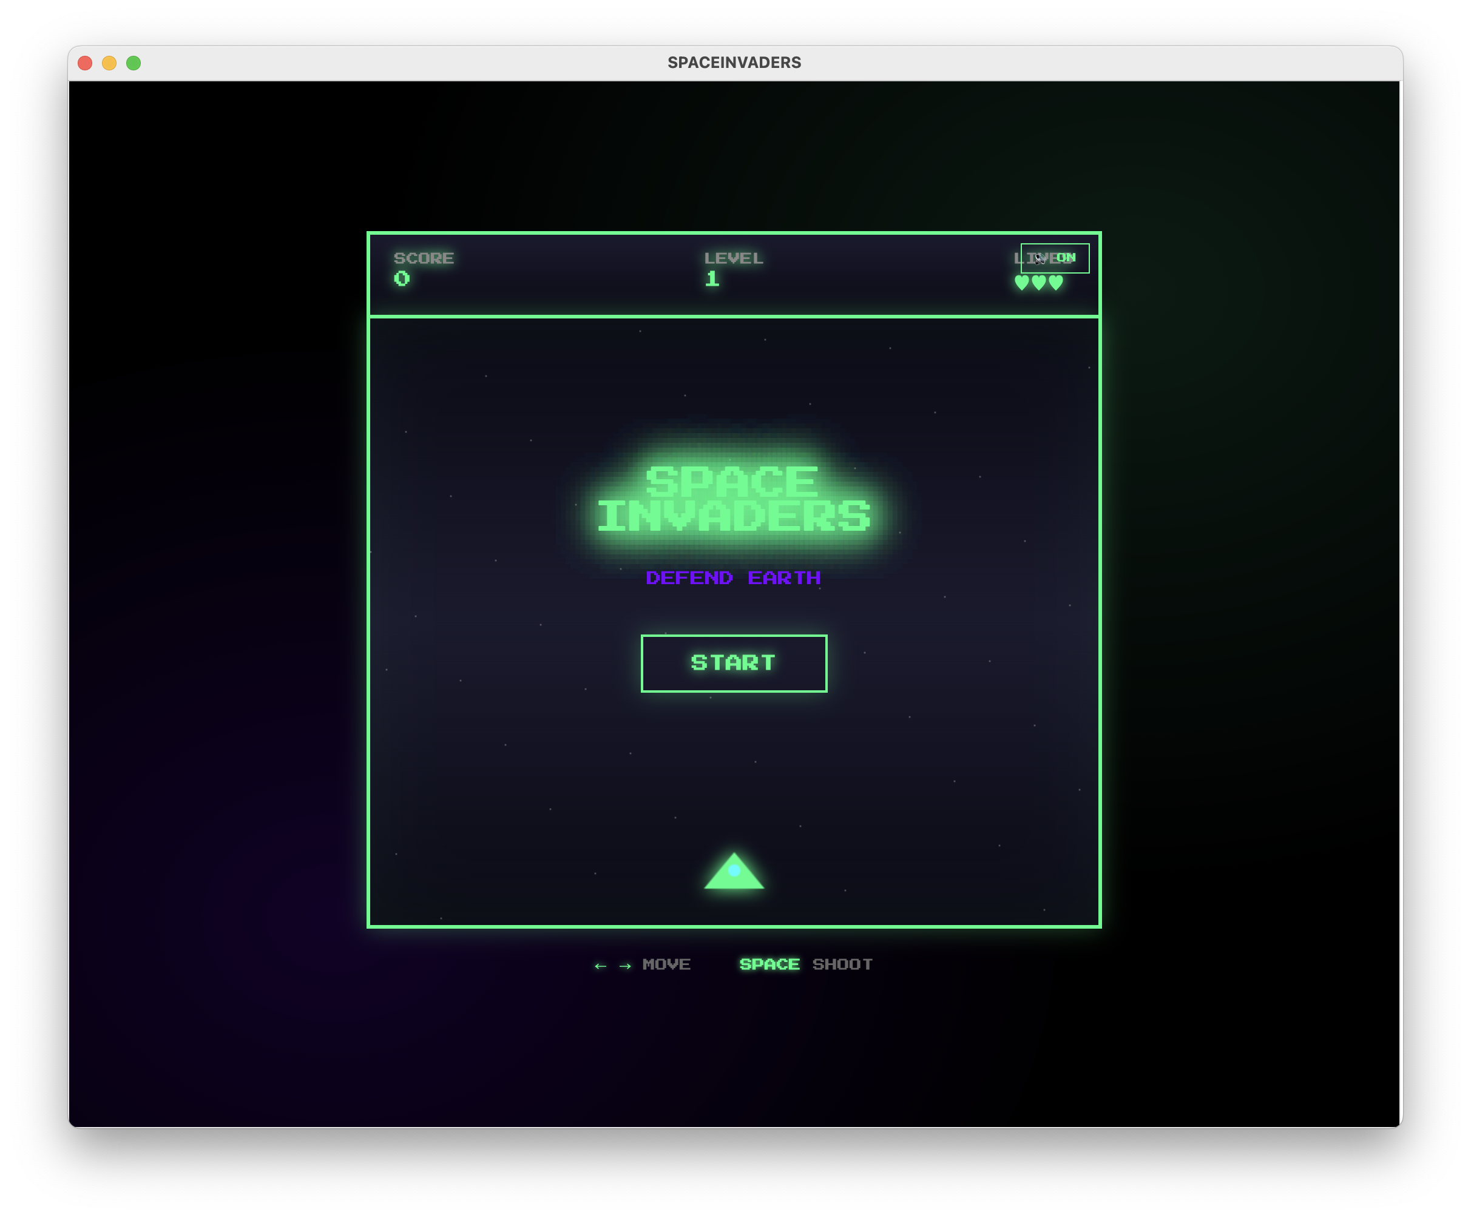
Task: Click the SHOOT instruction text
Action: click(x=842, y=964)
